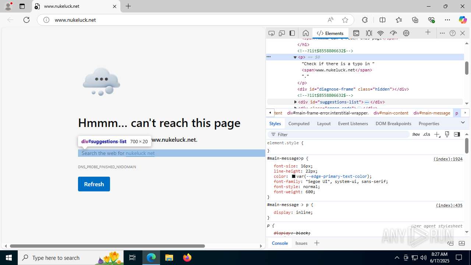This screenshot has width=471, height=265.
Task: Add a tool to the bottom drawer
Action: point(316,243)
